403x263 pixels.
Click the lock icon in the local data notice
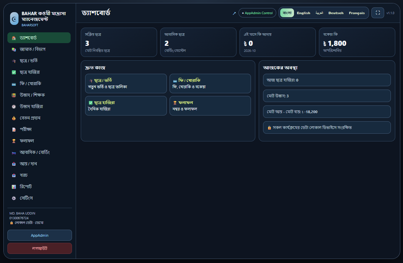(269, 128)
